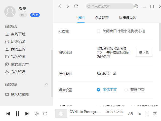Open 历史记录 history
The image size is (161, 121).
(x=15, y=42)
